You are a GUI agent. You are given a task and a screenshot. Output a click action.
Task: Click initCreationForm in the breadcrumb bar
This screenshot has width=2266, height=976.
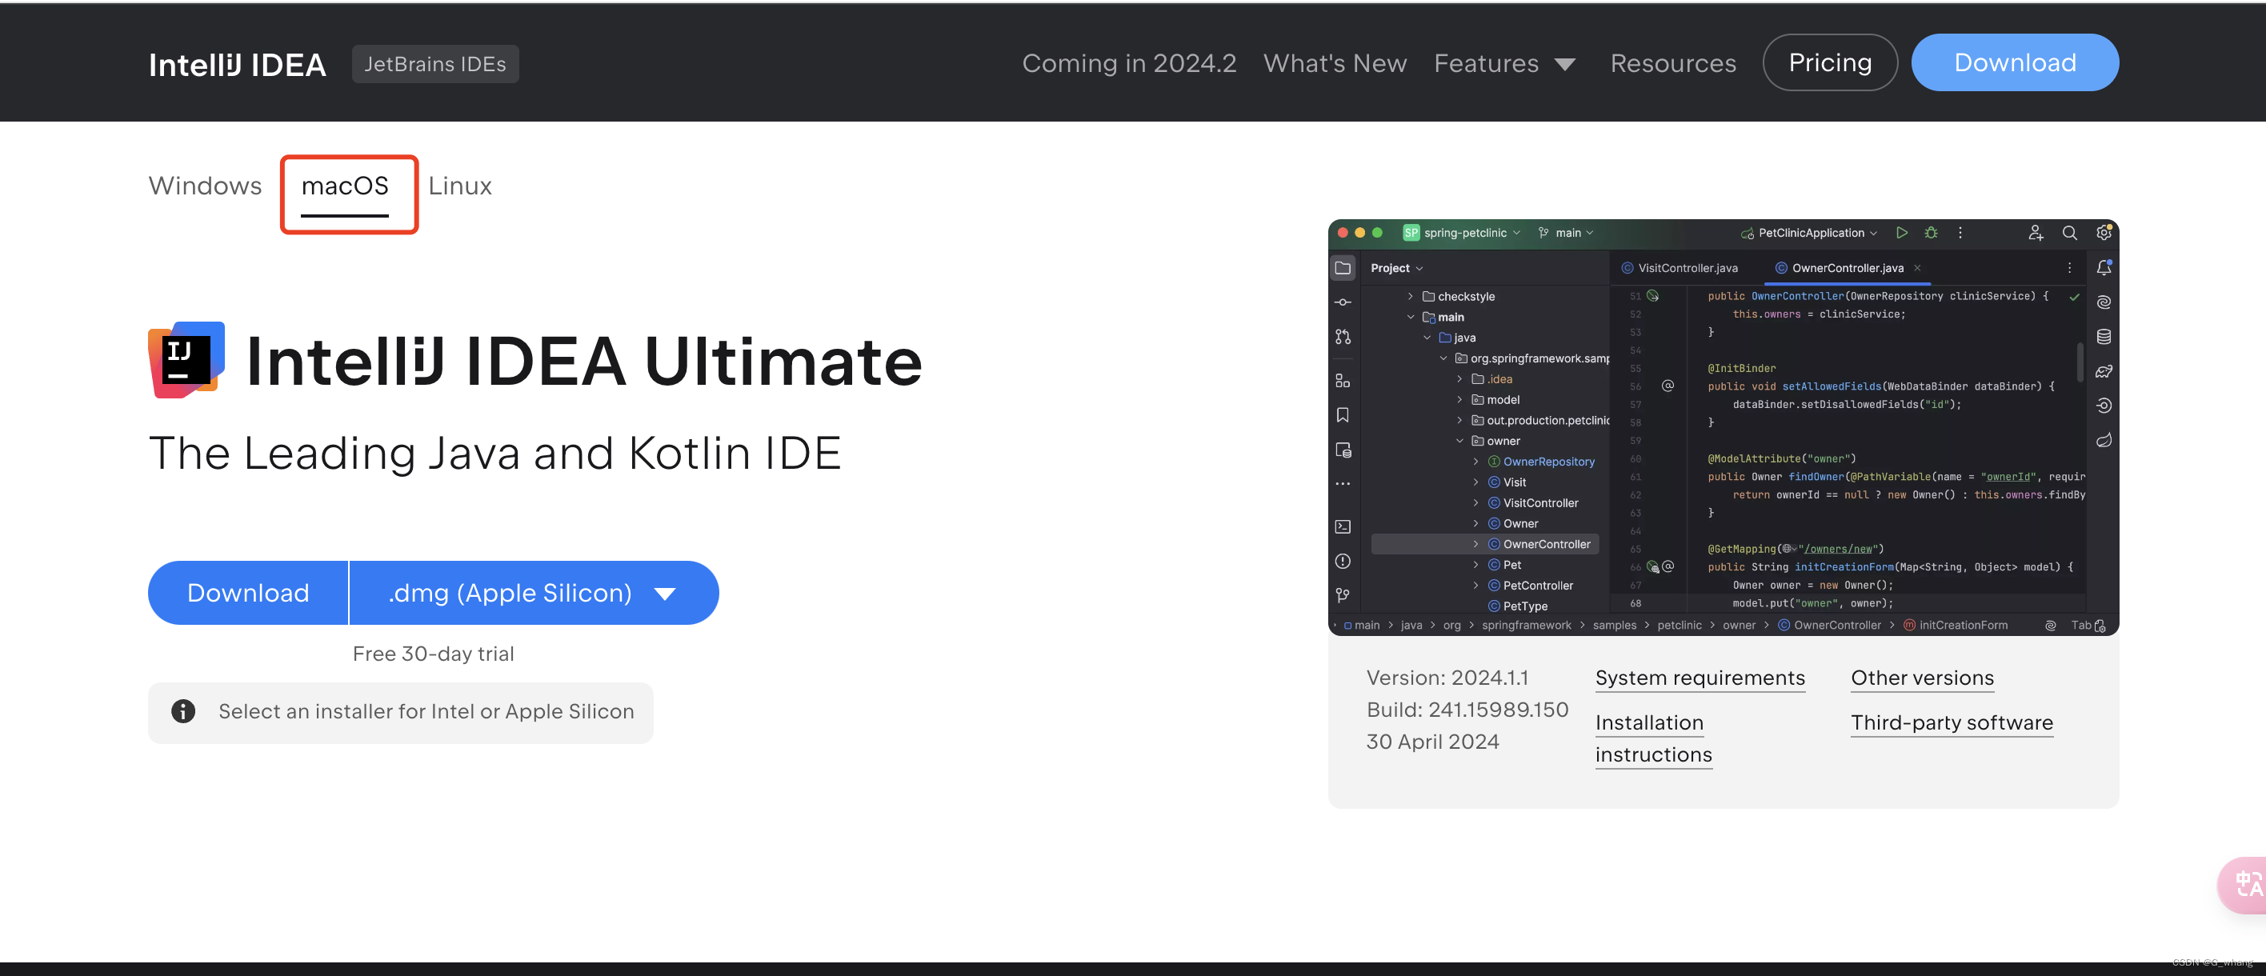point(1955,625)
